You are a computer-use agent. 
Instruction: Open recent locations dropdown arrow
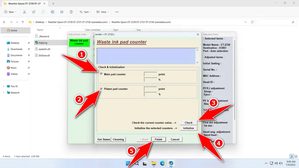tap(17, 22)
